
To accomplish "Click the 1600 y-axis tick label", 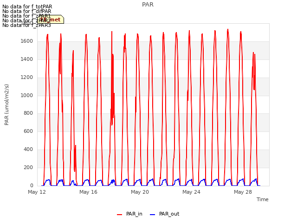I will [27, 41].
